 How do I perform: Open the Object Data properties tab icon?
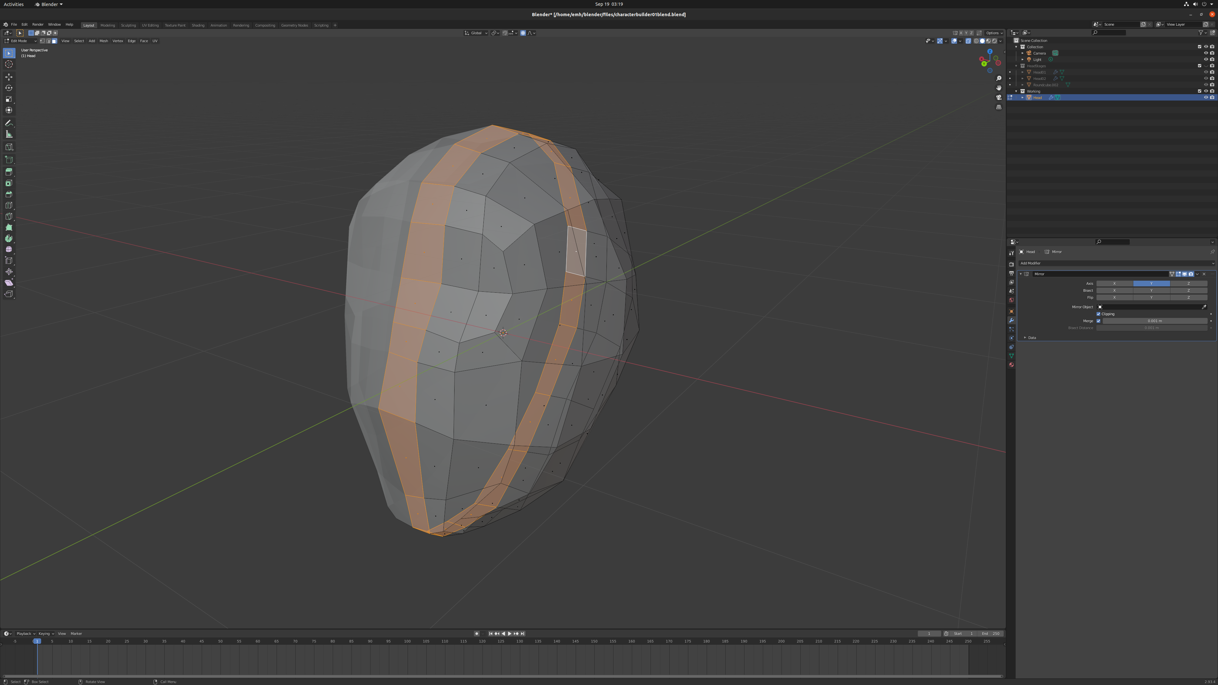pyautogui.click(x=1012, y=356)
